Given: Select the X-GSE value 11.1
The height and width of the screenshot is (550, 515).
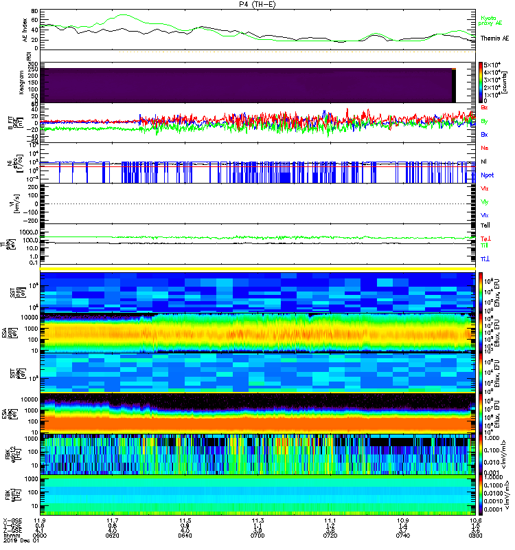Looking at the screenshot, I should point(330,520).
